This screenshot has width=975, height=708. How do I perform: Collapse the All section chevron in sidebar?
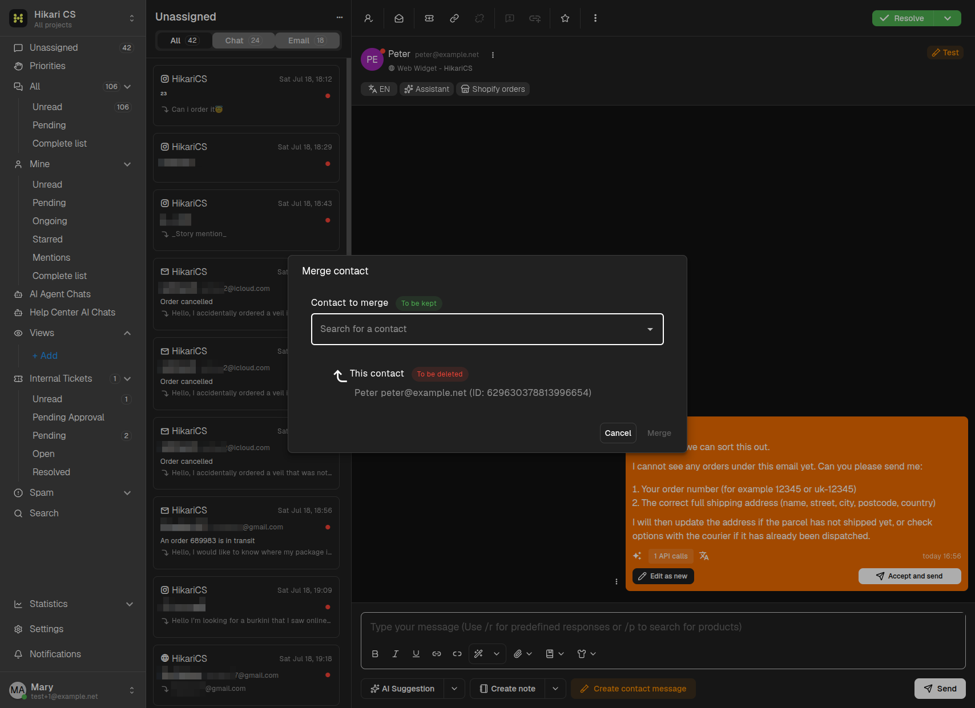(127, 87)
